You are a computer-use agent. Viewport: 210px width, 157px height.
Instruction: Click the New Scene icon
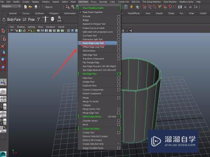[x=26, y=7]
